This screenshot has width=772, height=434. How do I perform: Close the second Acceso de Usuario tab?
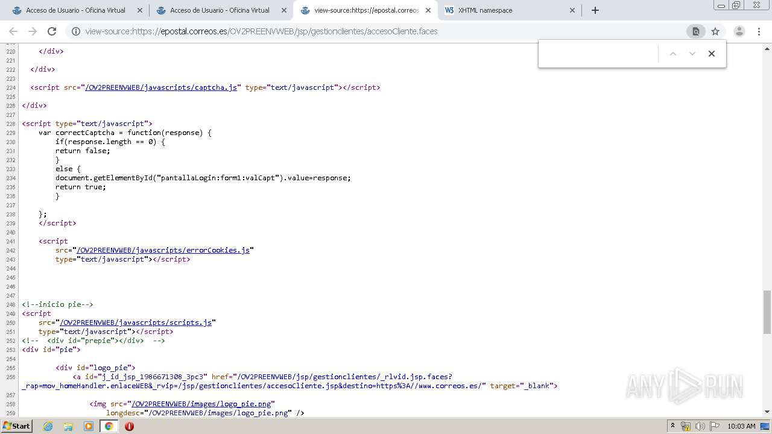pyautogui.click(x=284, y=10)
